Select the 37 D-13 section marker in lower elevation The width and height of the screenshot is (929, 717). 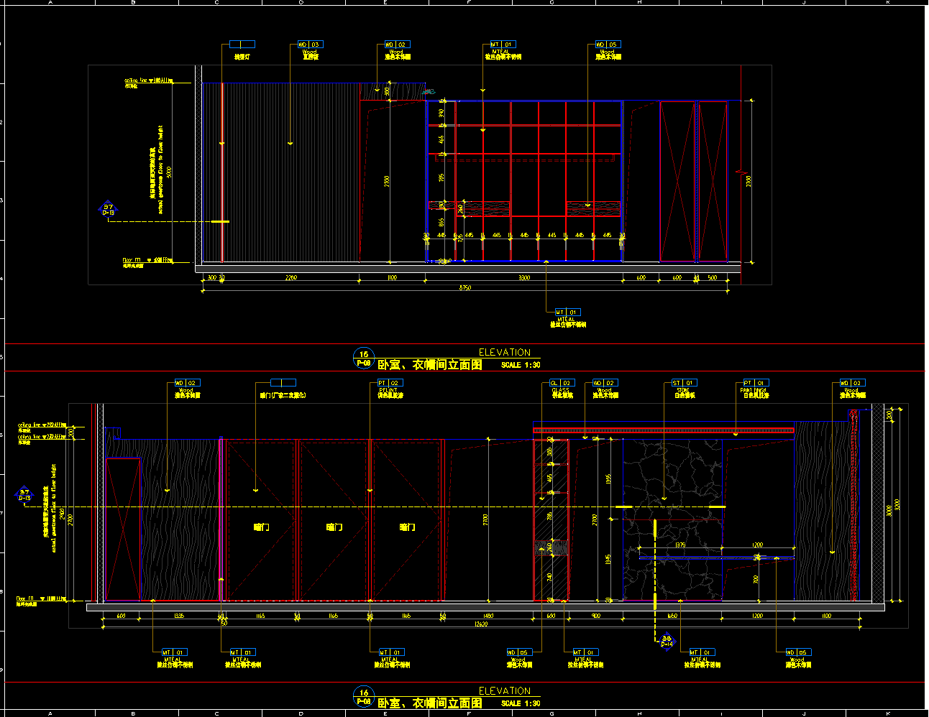pyautogui.click(x=24, y=494)
